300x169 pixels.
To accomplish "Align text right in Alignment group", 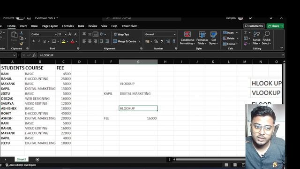I will (x=95, y=41).
